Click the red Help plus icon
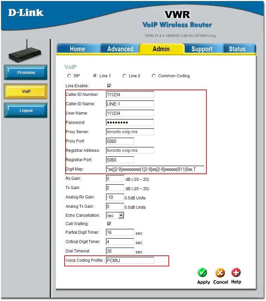Screen dimensions: 266x301 (x=236, y=272)
